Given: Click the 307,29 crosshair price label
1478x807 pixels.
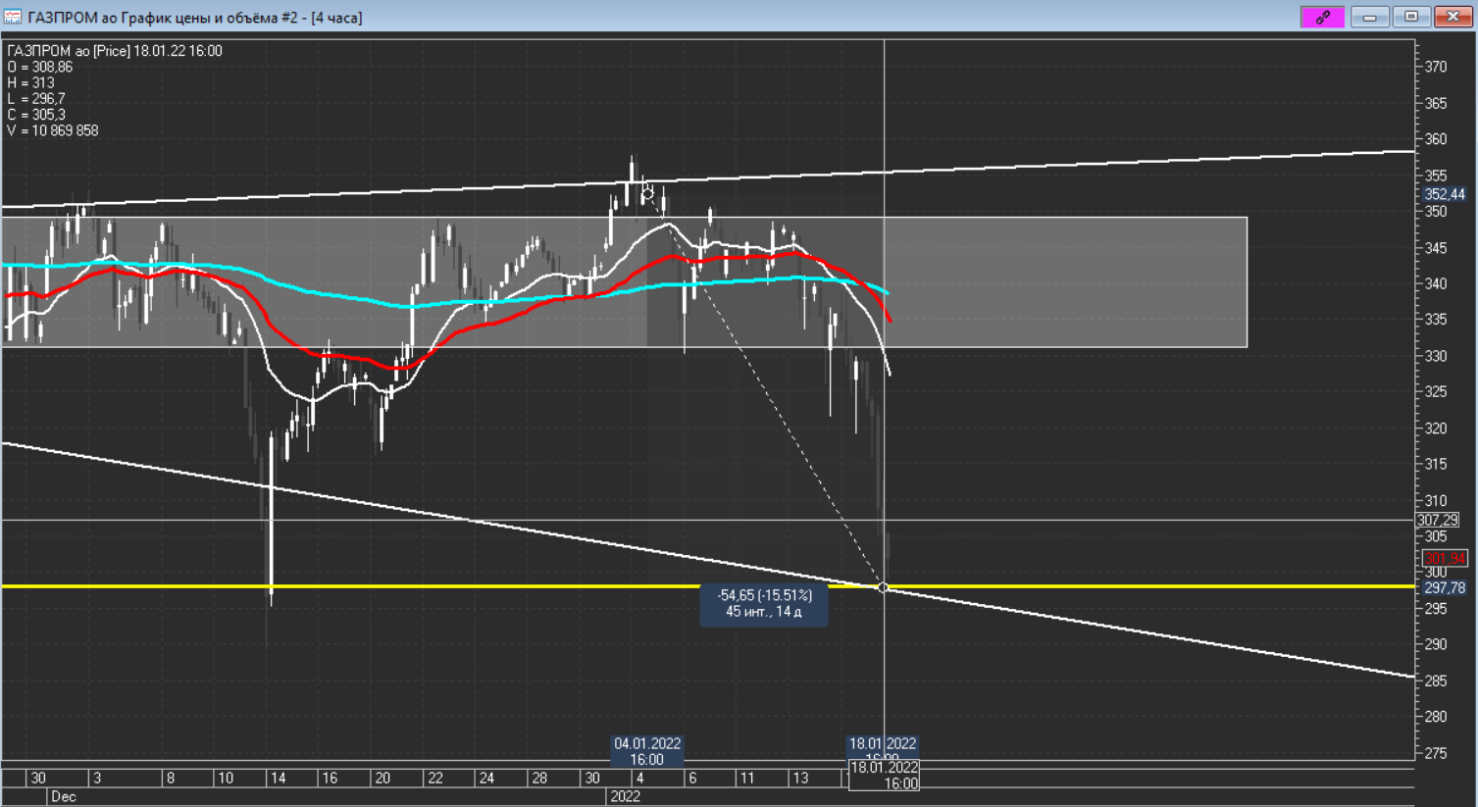Looking at the screenshot, I should [x=1437, y=521].
